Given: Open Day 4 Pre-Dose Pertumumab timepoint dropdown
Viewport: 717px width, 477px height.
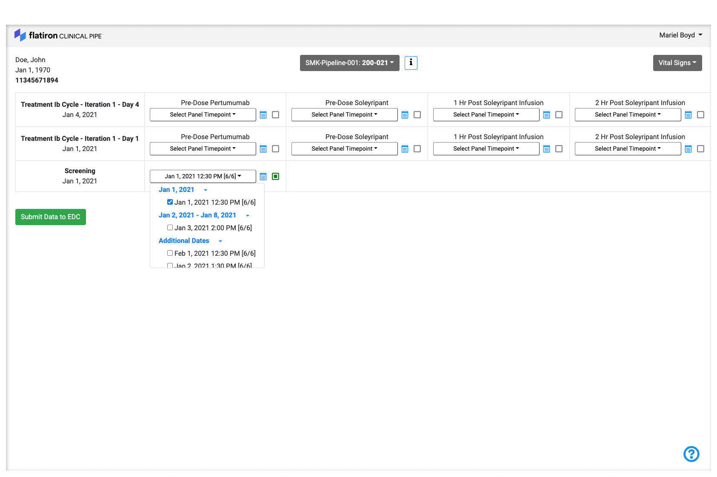Looking at the screenshot, I should coord(203,115).
